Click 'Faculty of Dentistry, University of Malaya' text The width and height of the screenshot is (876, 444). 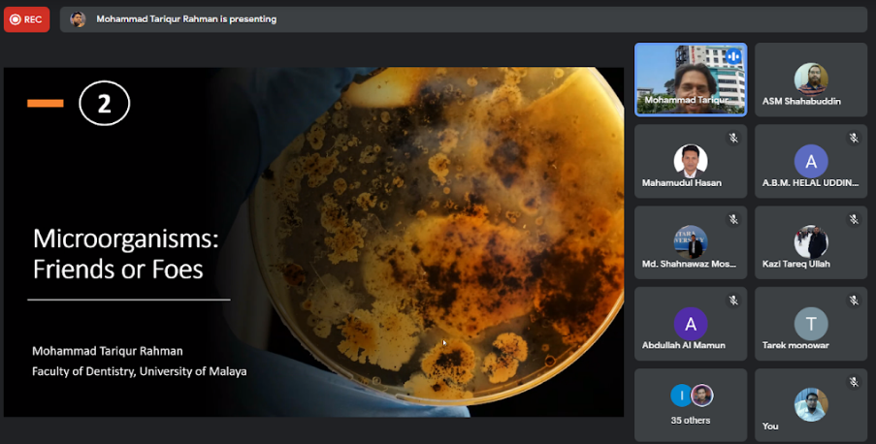click(139, 371)
